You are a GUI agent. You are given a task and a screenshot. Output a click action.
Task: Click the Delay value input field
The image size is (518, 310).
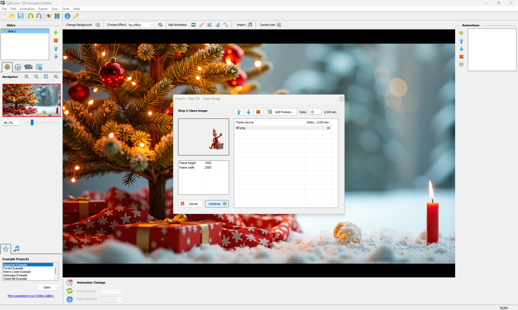click(315, 112)
